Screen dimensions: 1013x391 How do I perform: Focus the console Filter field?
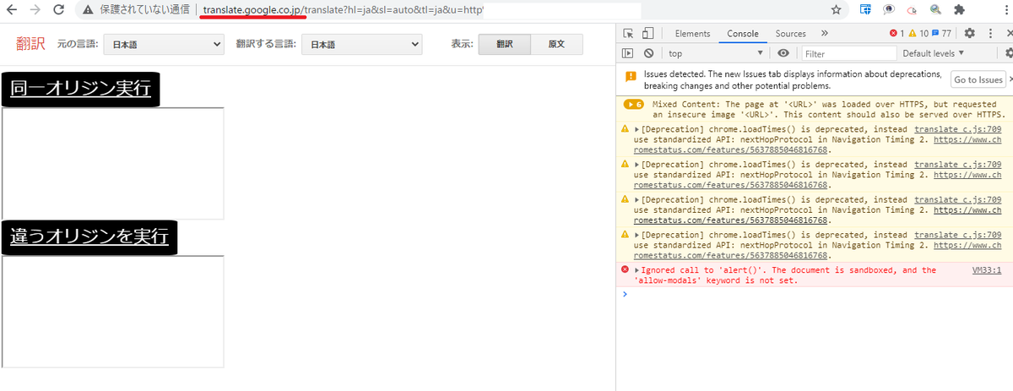click(848, 53)
